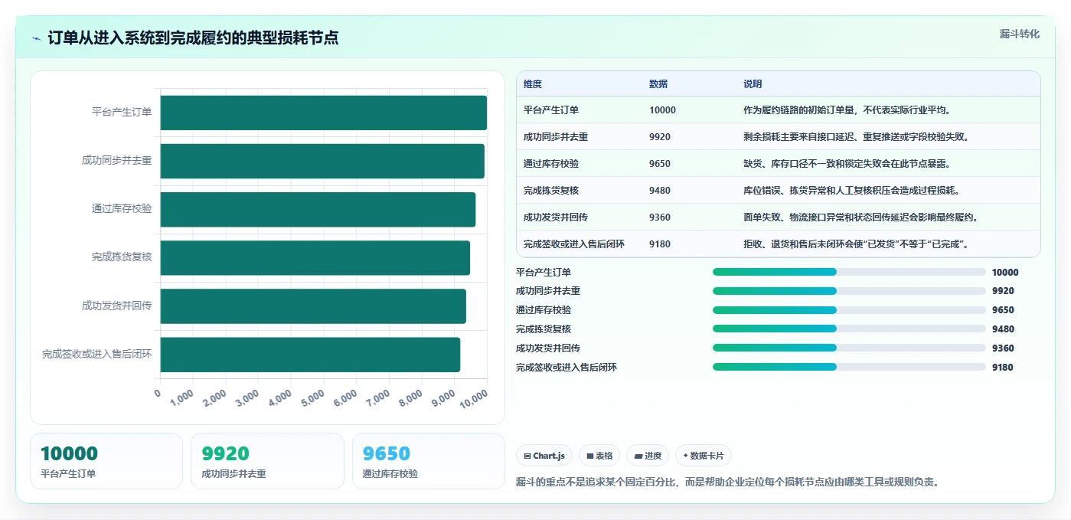The height and width of the screenshot is (520, 1071).
Task: Click the description starting with 缺货、库存口径
Action: (847, 164)
